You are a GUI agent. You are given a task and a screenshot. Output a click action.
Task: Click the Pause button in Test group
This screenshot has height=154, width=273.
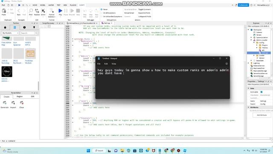click(x=66, y=11)
